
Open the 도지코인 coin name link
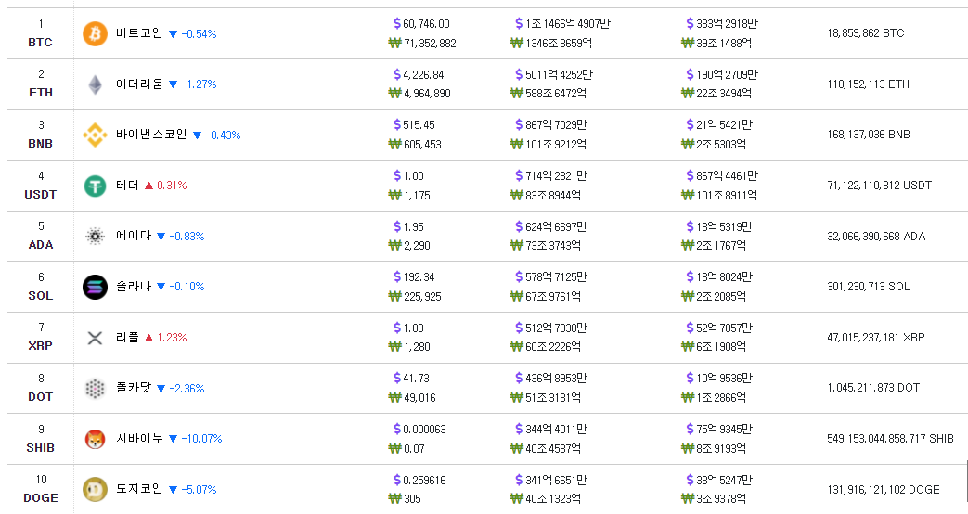[139, 489]
